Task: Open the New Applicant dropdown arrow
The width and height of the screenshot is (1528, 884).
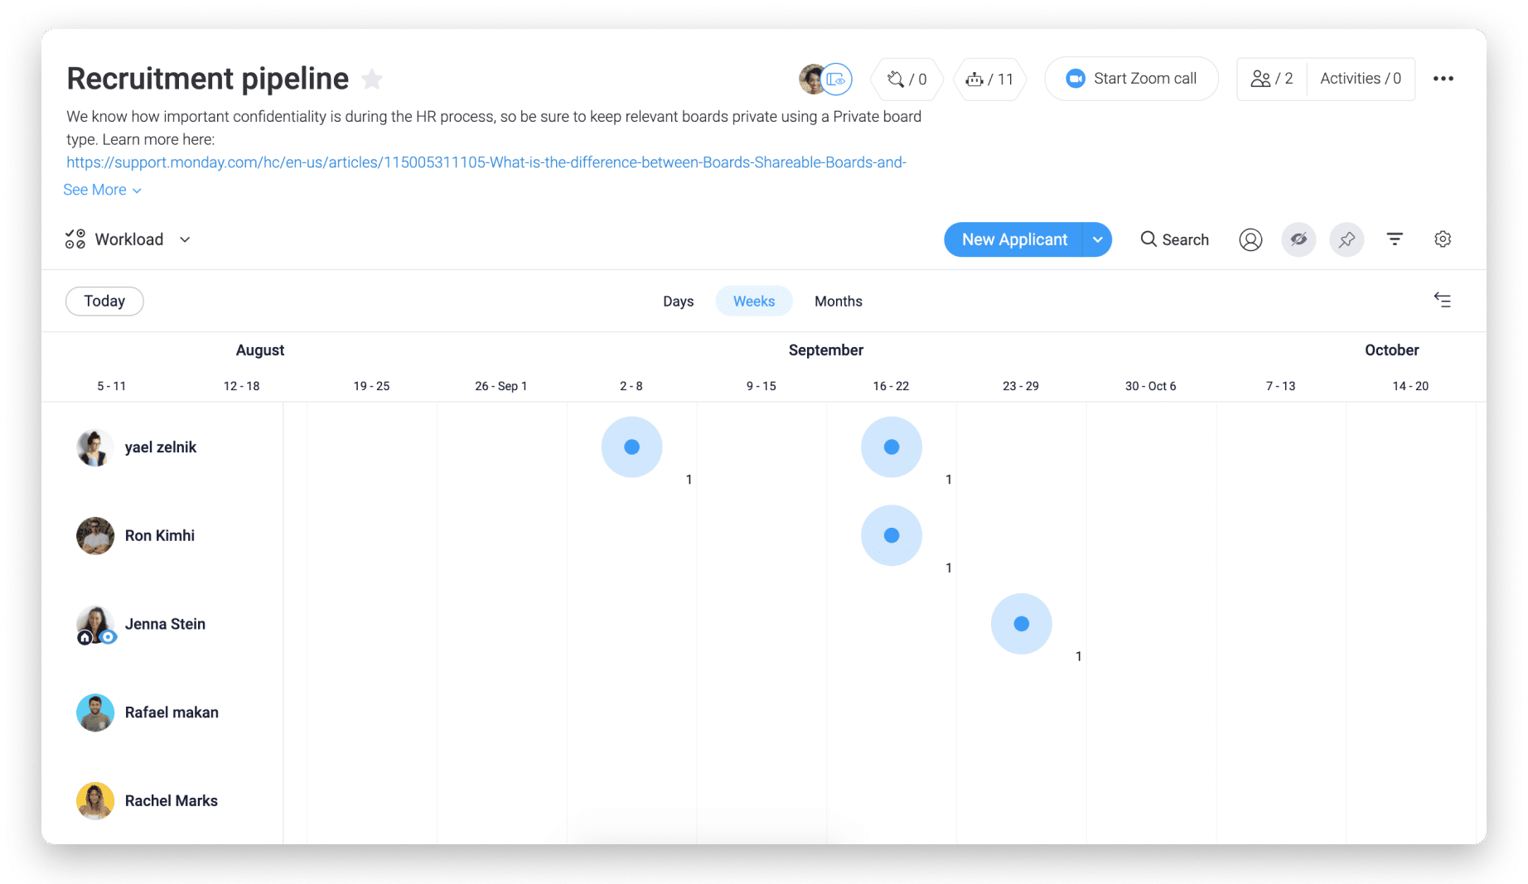Action: (x=1098, y=239)
